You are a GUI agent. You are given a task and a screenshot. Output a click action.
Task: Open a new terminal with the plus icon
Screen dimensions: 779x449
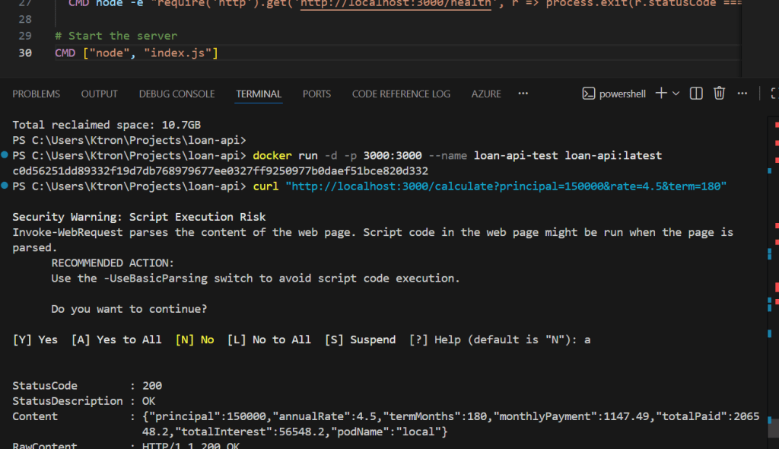click(x=660, y=94)
